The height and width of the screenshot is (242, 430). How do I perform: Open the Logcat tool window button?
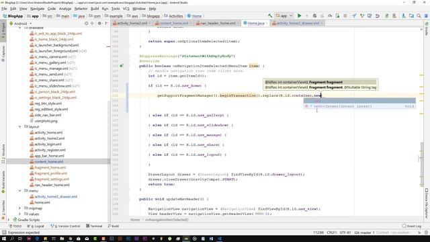pyautogui.click(x=36, y=226)
